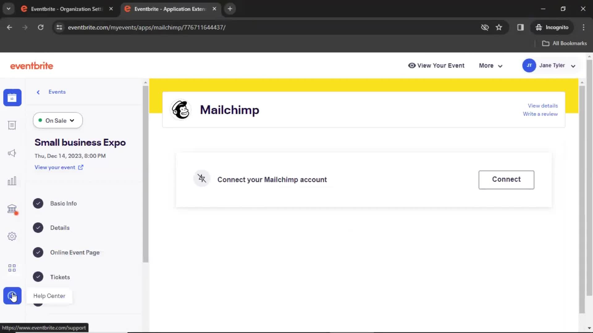The width and height of the screenshot is (593, 333).
Task: Click the main content scrollbar thumb
Action: pyautogui.click(x=582, y=199)
